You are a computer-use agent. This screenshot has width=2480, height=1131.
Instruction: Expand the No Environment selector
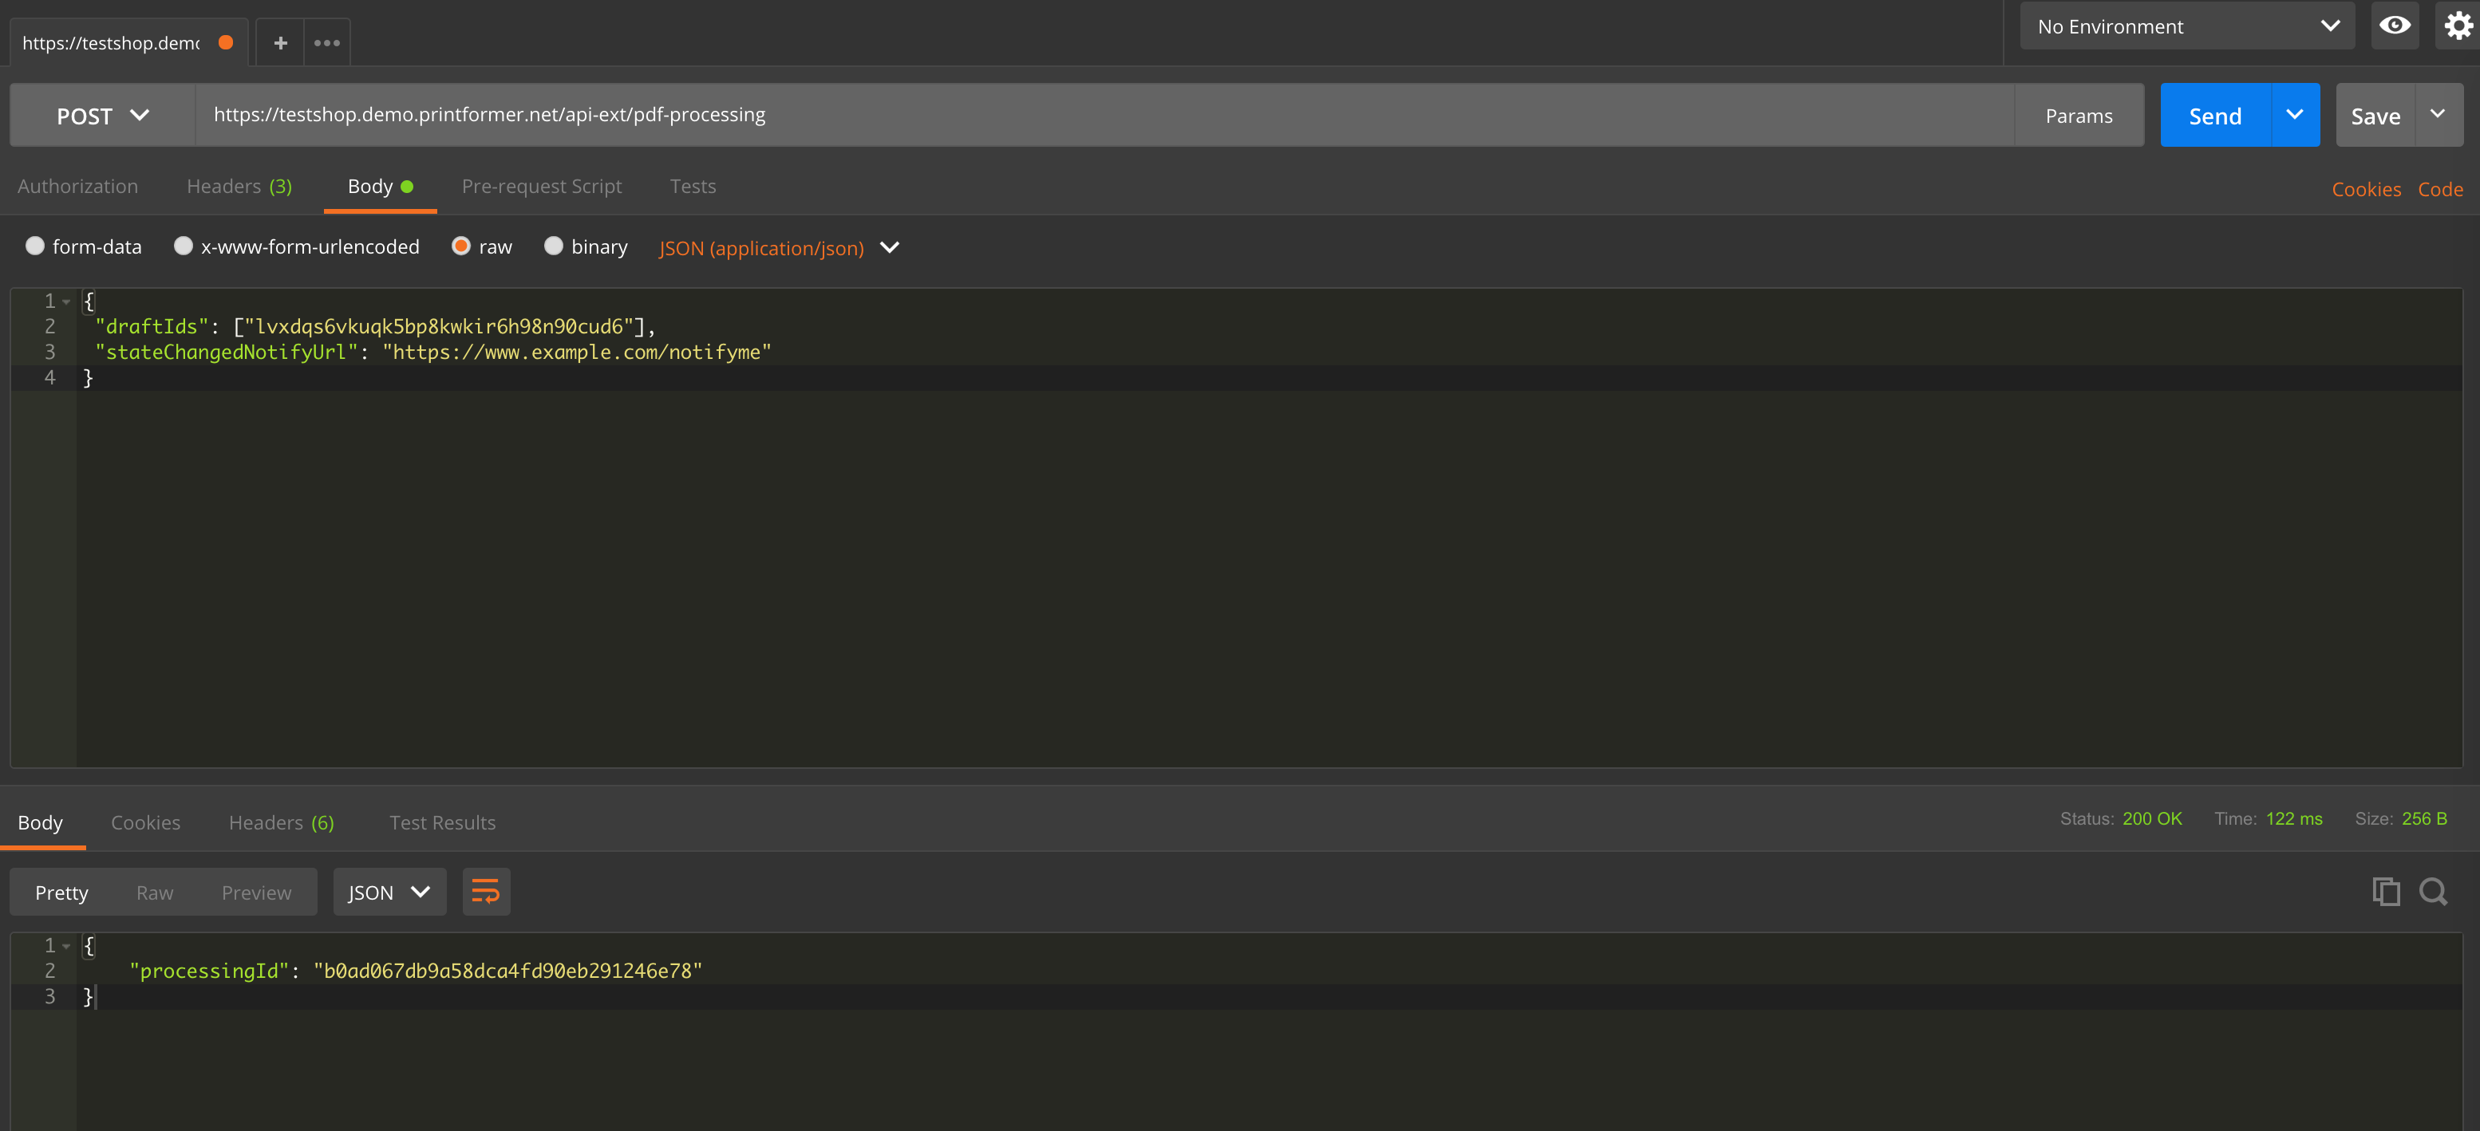coord(2186,26)
